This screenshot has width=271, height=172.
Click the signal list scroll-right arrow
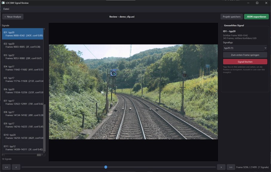pyautogui.click(x=42, y=155)
